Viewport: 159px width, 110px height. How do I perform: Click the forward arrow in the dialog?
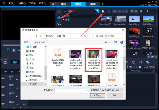[x=29, y=36]
